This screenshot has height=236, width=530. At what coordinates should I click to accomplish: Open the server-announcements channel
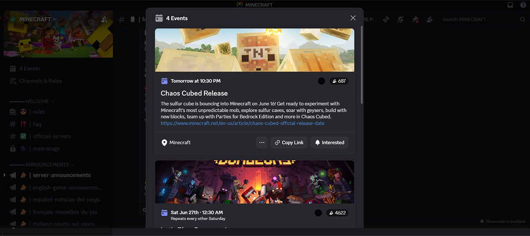pyautogui.click(x=58, y=175)
